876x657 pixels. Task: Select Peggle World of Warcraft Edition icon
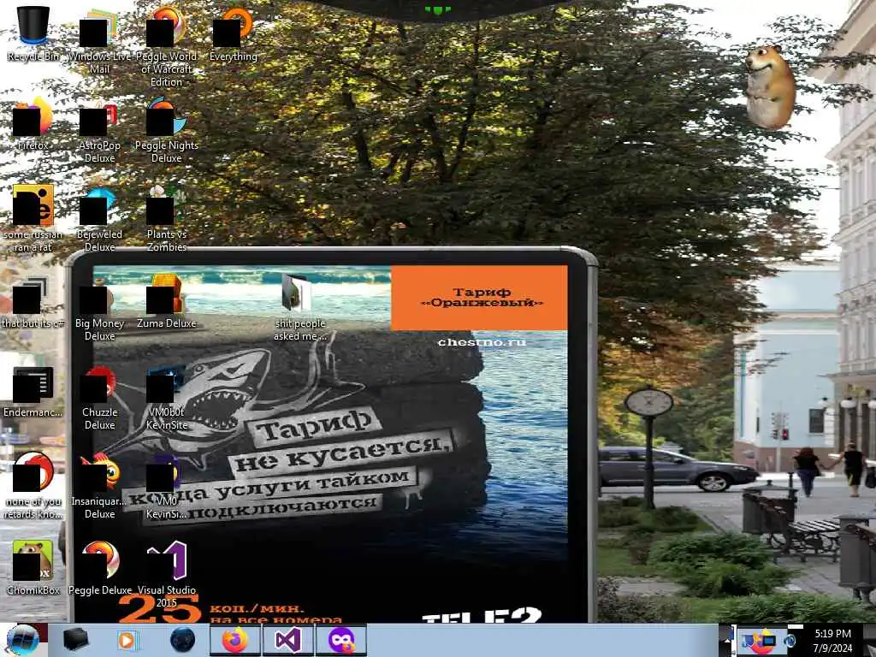[166, 46]
